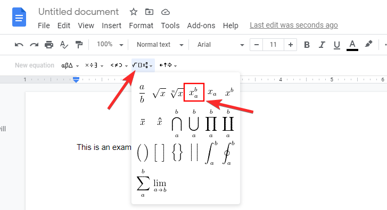This screenshot has width=387, height=210.
Task: Insert curly braces
Action: coord(177,153)
